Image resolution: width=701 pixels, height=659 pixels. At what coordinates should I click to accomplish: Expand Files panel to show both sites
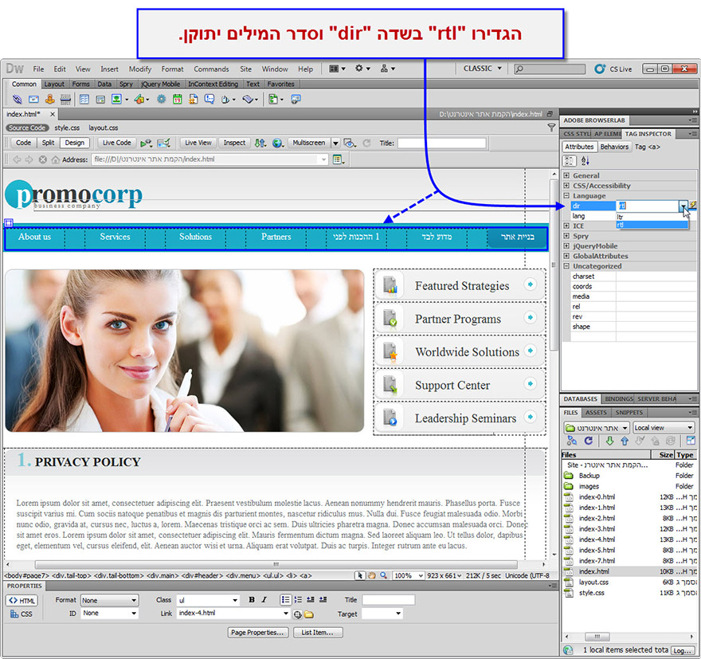pyautogui.click(x=690, y=441)
